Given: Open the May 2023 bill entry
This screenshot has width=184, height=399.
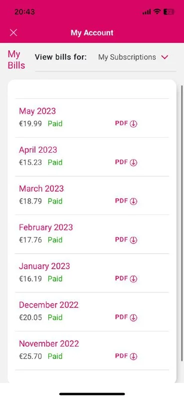Looking at the screenshot, I should coord(92,118).
